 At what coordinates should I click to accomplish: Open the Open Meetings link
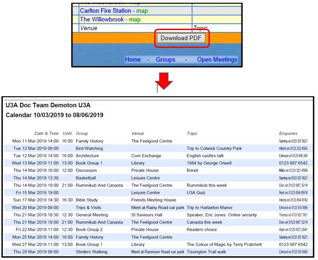[217, 59]
